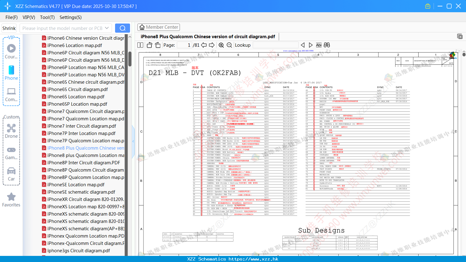Open iPhone6 Chinese version Circuit diagram
The width and height of the screenshot is (466, 262).
pos(86,38)
